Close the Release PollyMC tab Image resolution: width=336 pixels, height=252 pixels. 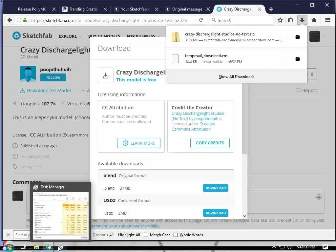[x=54, y=9]
